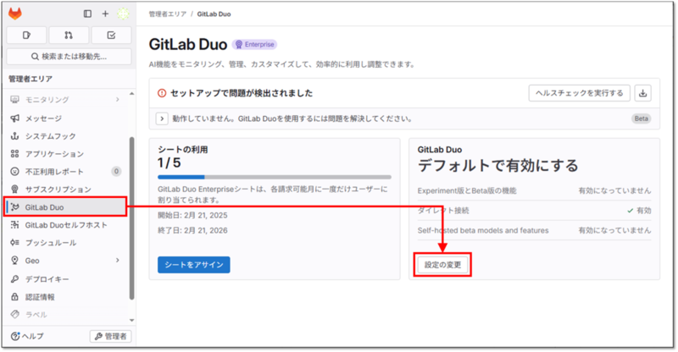Click the 管理者 button
Viewport: 678px width, 352px height.
coord(111,336)
